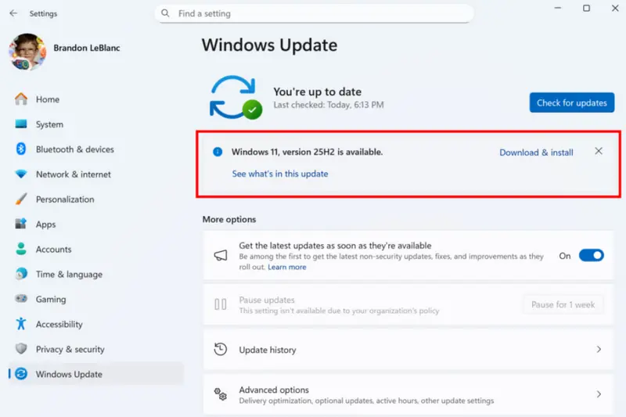This screenshot has height=417, width=626.
Task: Click the Accessibility figure icon
Action: point(21,325)
